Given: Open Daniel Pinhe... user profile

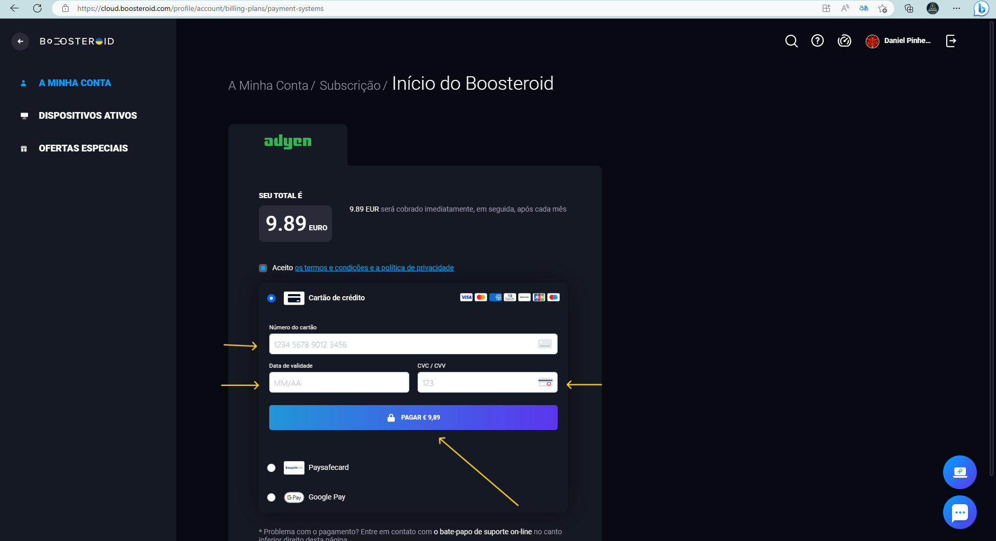Looking at the screenshot, I should pos(898,41).
